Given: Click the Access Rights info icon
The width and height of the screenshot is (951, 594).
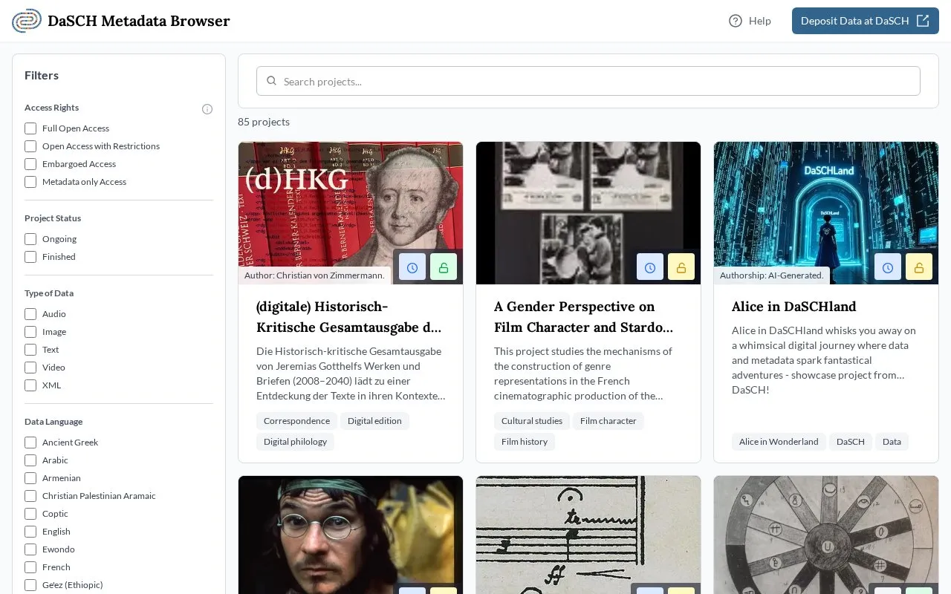Looking at the screenshot, I should [207, 109].
